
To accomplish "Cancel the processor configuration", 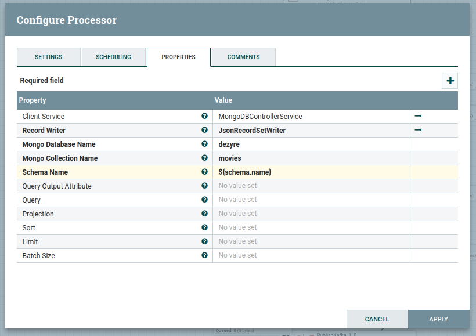I will (377, 319).
